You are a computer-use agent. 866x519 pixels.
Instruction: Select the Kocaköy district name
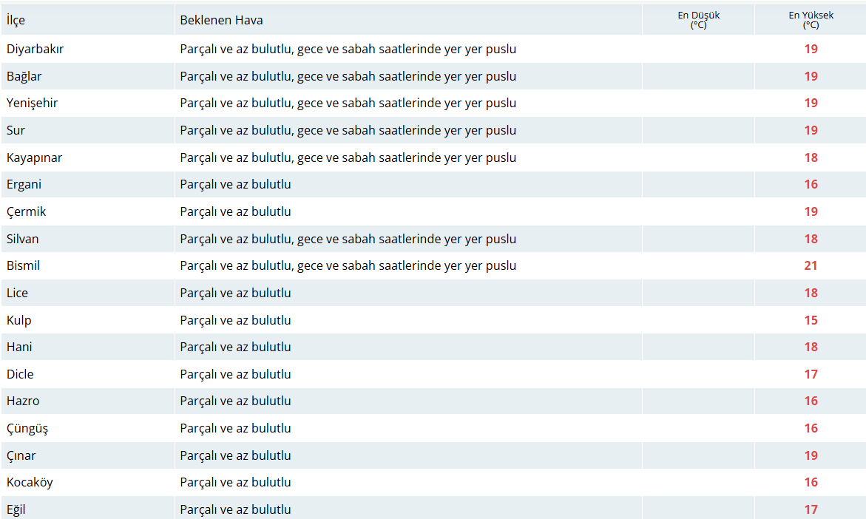click(30, 483)
